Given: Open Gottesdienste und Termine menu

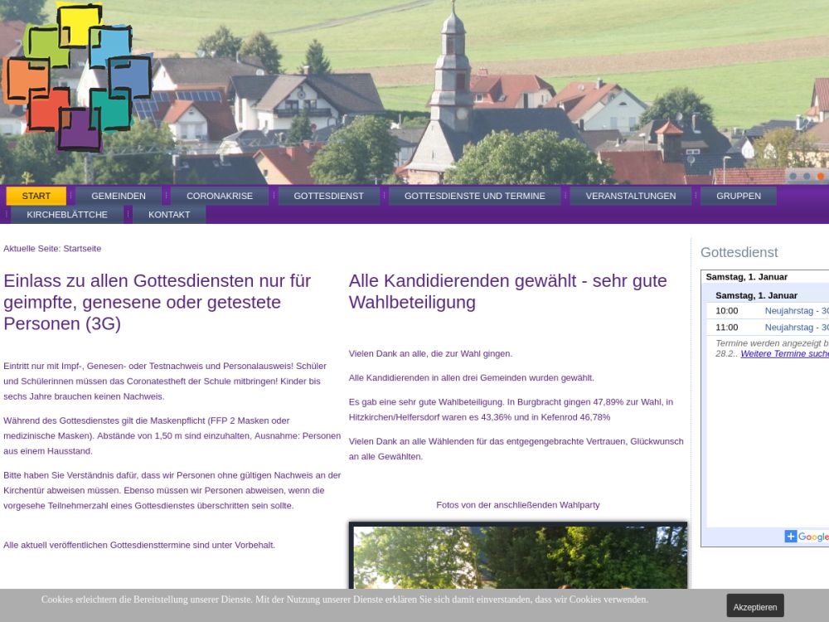Looking at the screenshot, I should (x=474, y=196).
